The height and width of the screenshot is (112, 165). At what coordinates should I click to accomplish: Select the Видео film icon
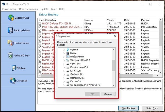pyautogui.click(x=68, y=53)
